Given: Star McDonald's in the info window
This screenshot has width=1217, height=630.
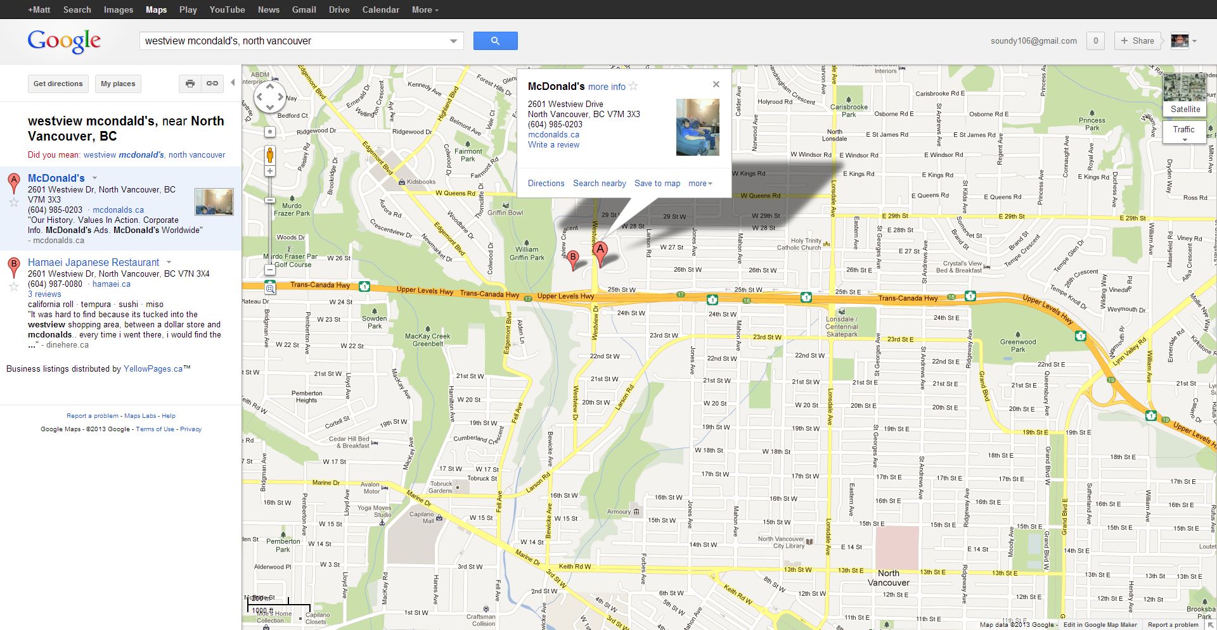Looking at the screenshot, I should click(633, 86).
